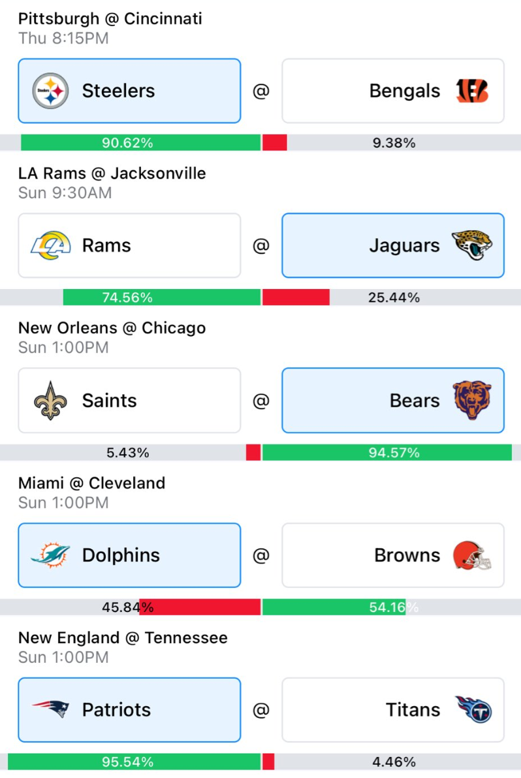Screen dimensions: 521x778
Task: Click the Pittsburgh @ Cincinnati matchup title
Action: 110,18
